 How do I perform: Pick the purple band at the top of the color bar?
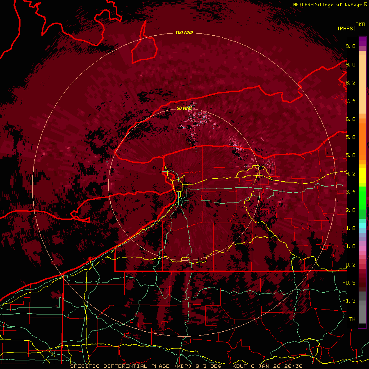362,41
